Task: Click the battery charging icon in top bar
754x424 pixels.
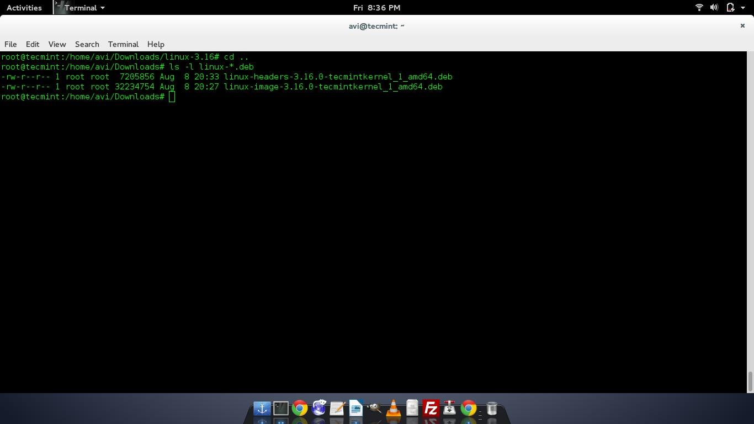Action: coord(730,8)
